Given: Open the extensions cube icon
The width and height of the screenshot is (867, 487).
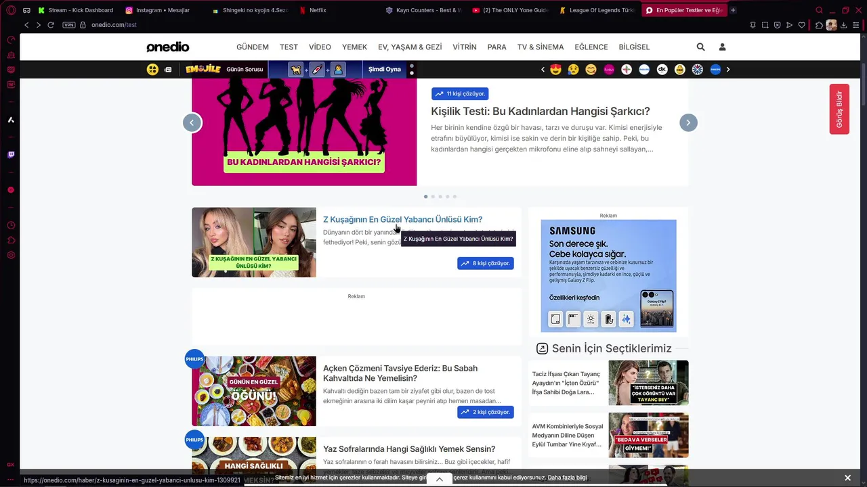Looking at the screenshot, I should tap(819, 25).
